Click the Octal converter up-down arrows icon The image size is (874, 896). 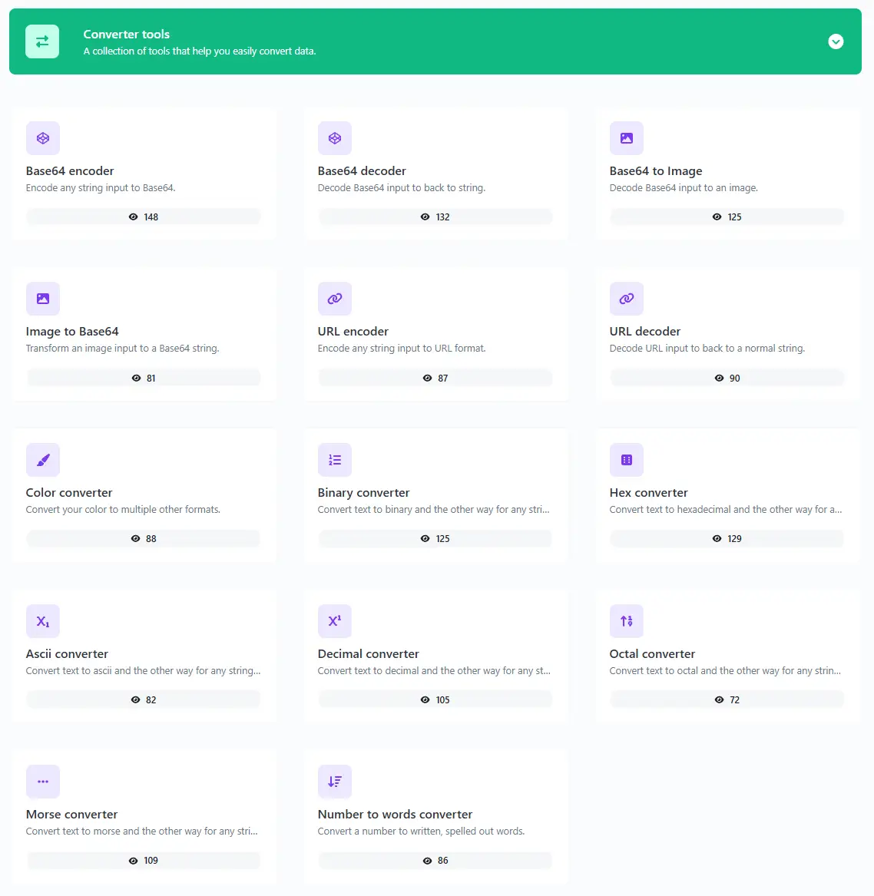tap(627, 621)
